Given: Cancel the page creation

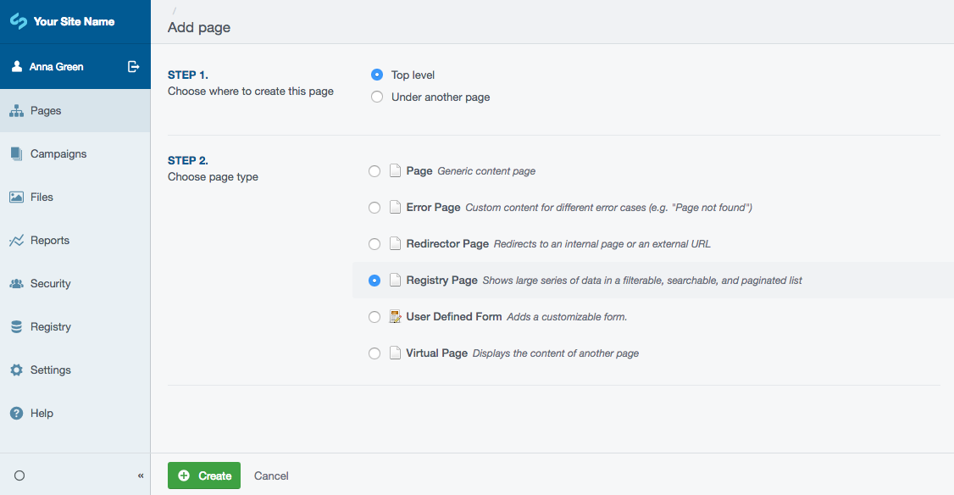Looking at the screenshot, I should pos(271,476).
